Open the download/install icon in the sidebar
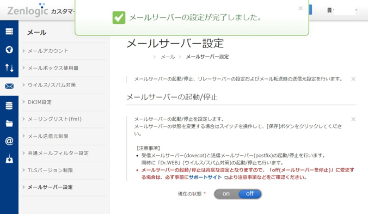This screenshot has width=368, height=214. click(9, 158)
